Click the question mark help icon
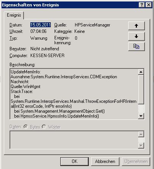 (x=142, y=5)
